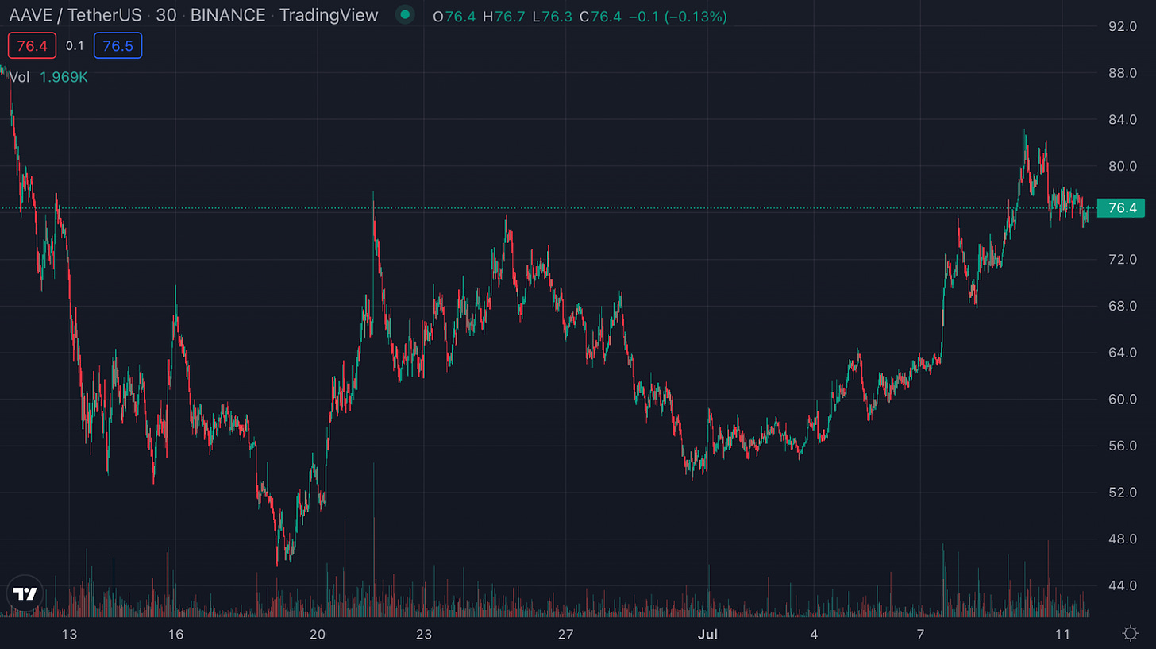The image size is (1156, 649).
Task: Click date 13 on the time axis
Action: point(69,634)
